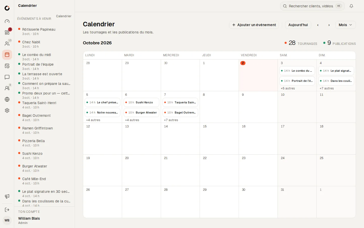This screenshot has width=364, height=228.
Task: Open the globe icon in the sidebar
Action: [7, 99]
